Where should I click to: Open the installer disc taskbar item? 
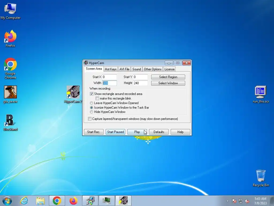90,201
